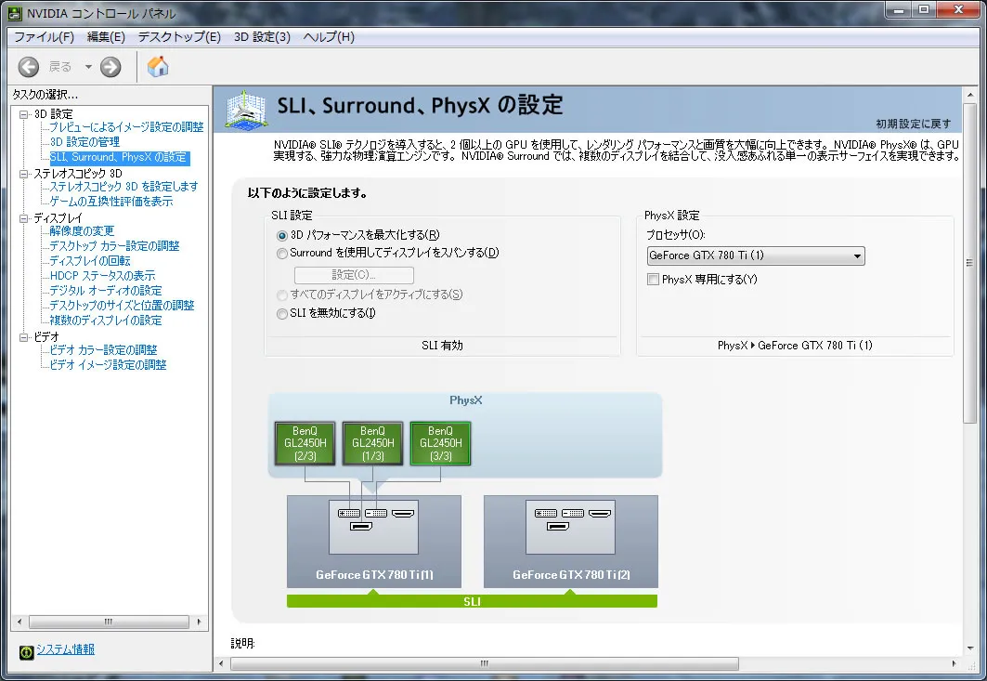
Task: Click the main panel horizontal scrollbar thumb
Action: [x=484, y=663]
